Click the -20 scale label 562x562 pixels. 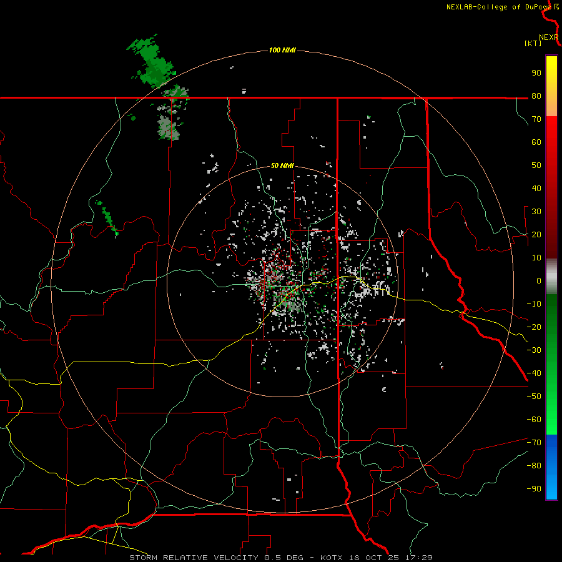tap(534, 327)
